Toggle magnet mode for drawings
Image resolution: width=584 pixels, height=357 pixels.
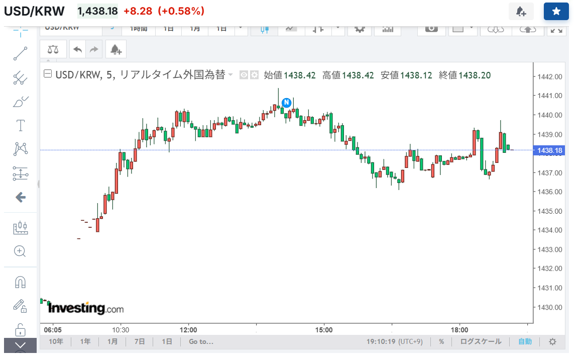click(20, 282)
